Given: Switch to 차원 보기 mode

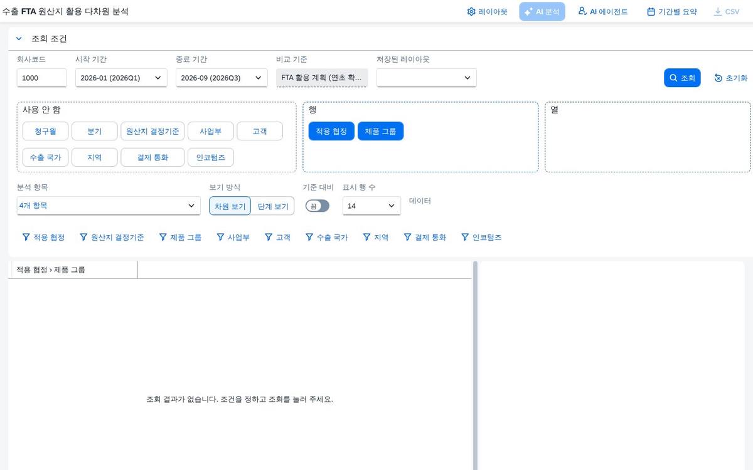Looking at the screenshot, I should click(230, 206).
